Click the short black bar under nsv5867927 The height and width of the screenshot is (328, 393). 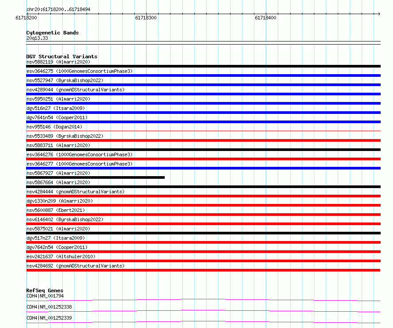click(x=95, y=177)
